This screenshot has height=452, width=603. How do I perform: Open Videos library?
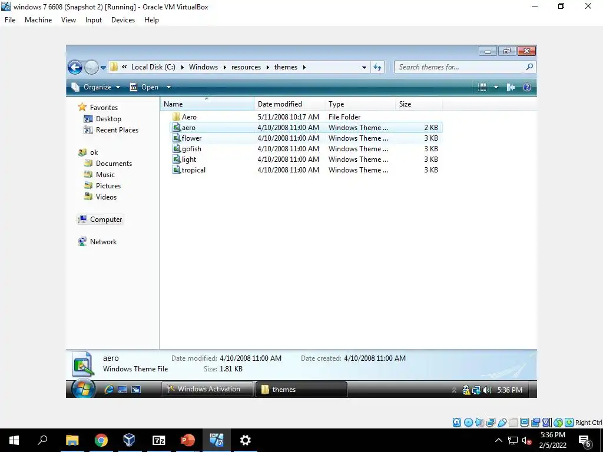tap(100, 197)
